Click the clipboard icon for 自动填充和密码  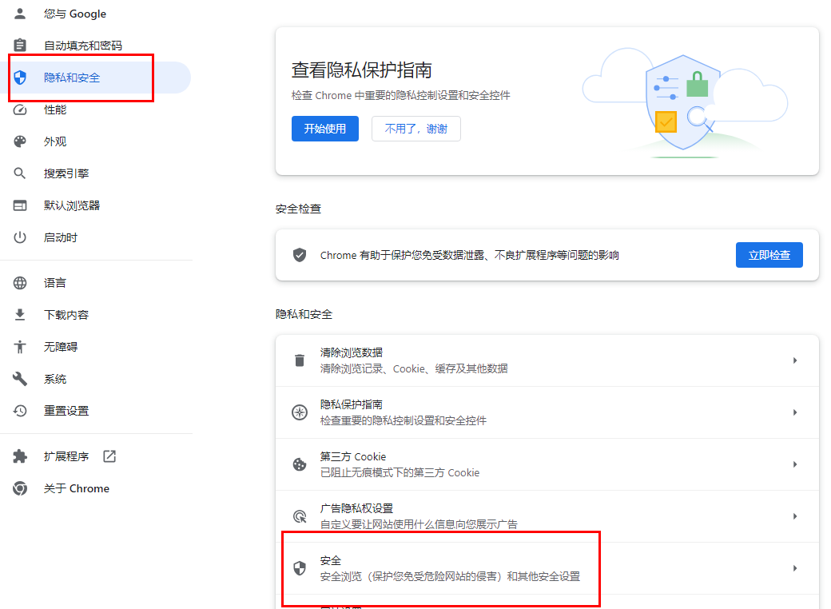tap(20, 46)
